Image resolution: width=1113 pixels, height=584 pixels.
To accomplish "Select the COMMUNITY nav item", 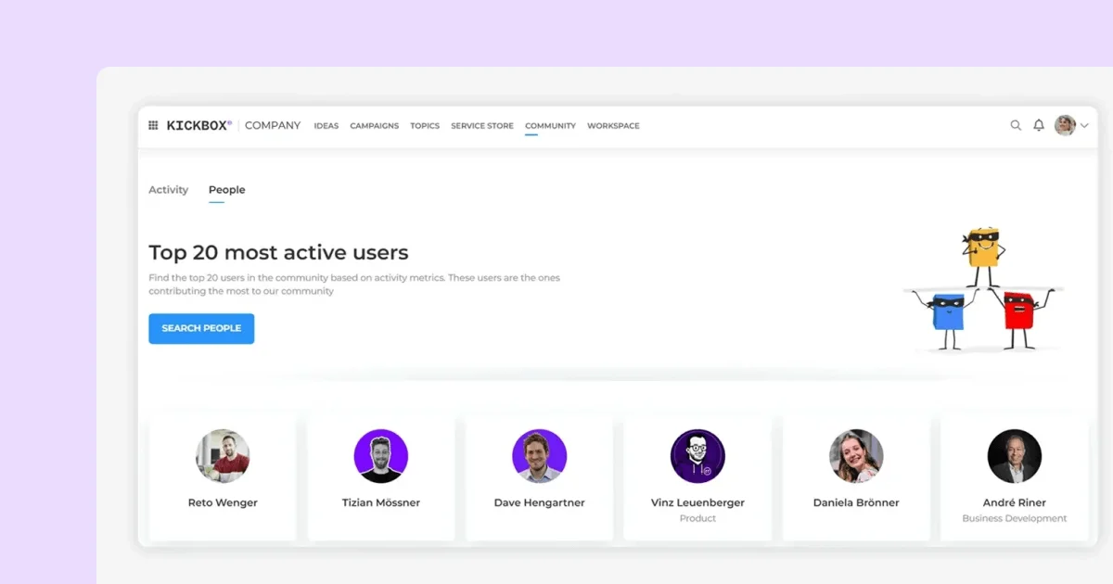I will pos(550,125).
